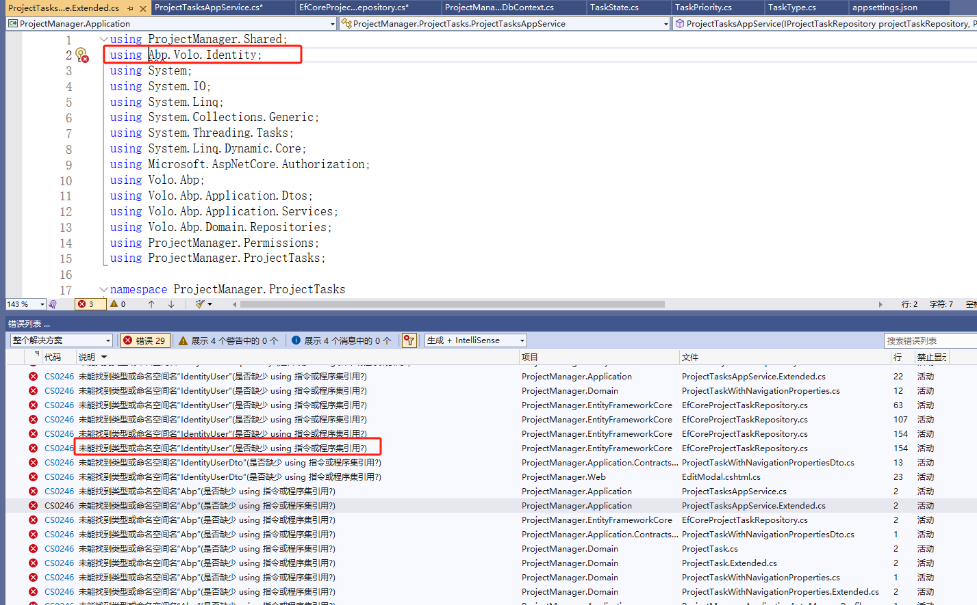This screenshot has width=977, height=605.
Task: Open the 生成 + IntelliSense dropdown
Action: [475, 340]
